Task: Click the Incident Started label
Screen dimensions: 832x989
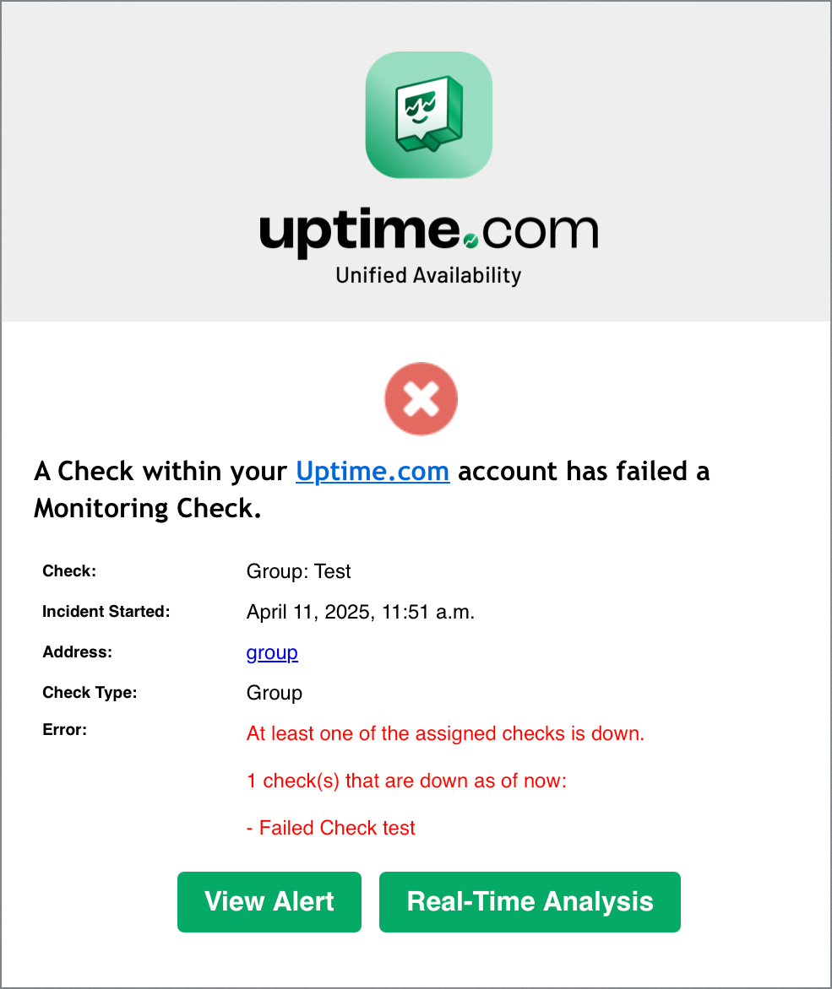Action: (x=106, y=611)
